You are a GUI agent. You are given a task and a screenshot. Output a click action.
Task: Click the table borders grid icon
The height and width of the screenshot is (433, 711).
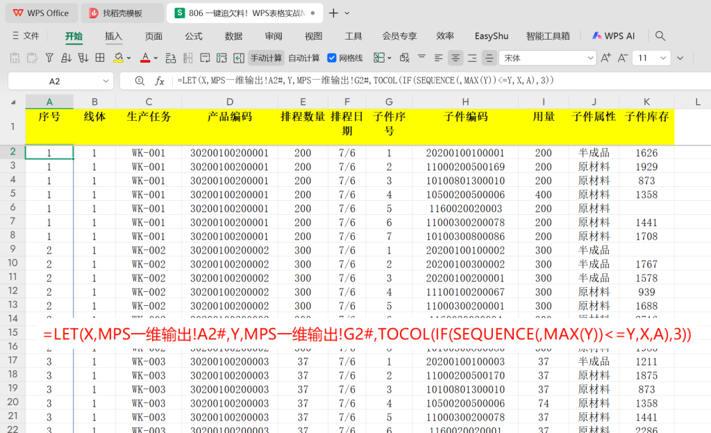coord(100,58)
